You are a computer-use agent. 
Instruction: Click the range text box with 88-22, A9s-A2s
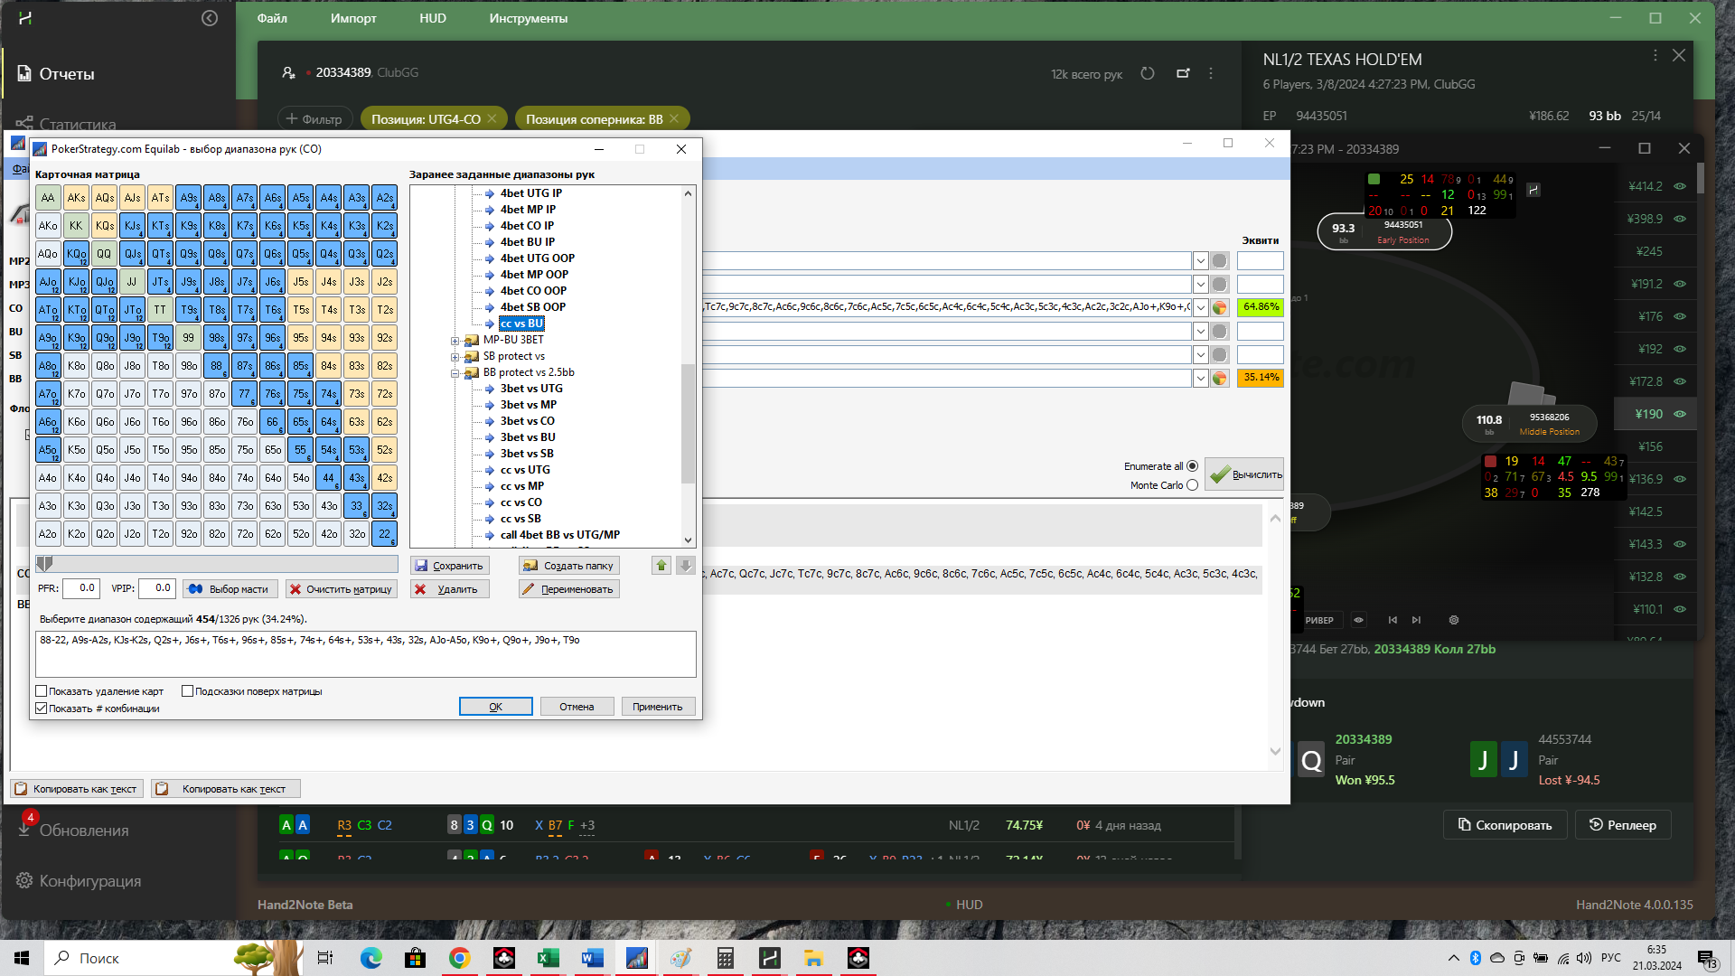click(366, 654)
